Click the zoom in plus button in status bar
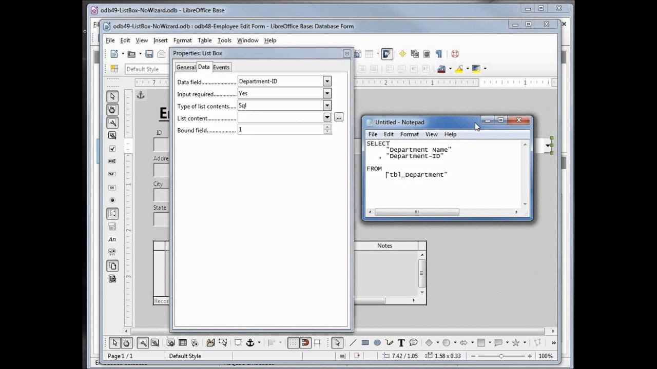 (530, 356)
